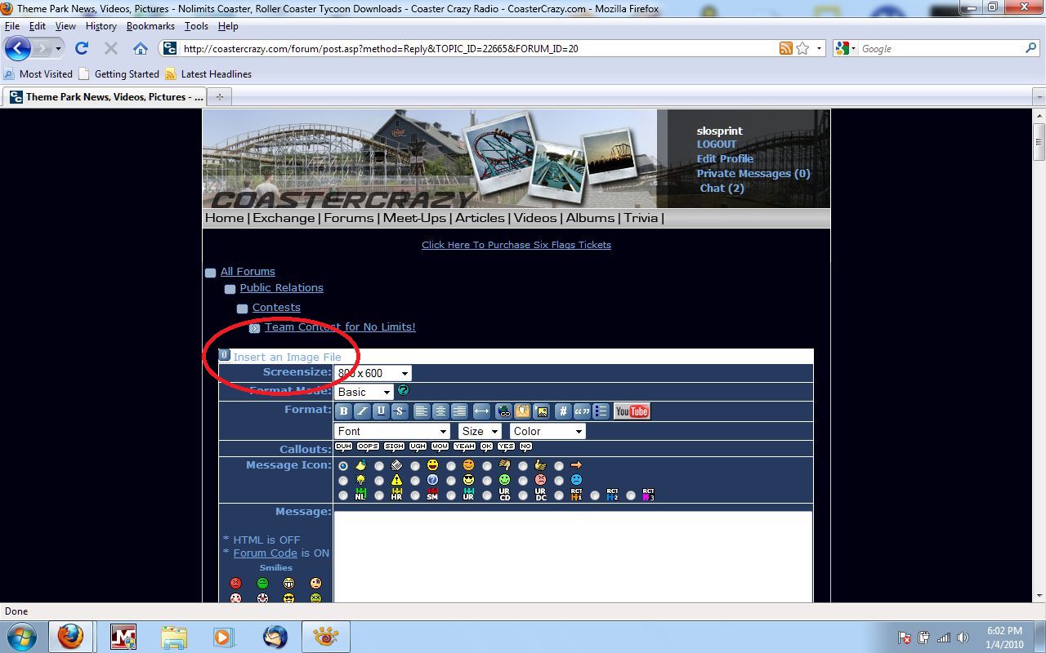Go to the Firefox home page
The height and width of the screenshot is (653, 1046).
(141, 49)
